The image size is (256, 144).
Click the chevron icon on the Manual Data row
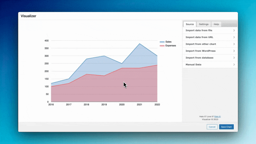click(x=234, y=64)
